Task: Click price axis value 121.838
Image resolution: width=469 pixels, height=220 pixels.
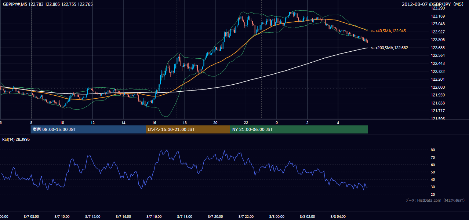Action: (438, 103)
